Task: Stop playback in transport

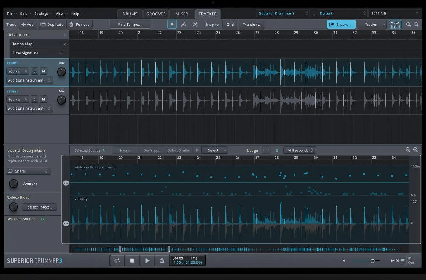Action: coord(132,260)
